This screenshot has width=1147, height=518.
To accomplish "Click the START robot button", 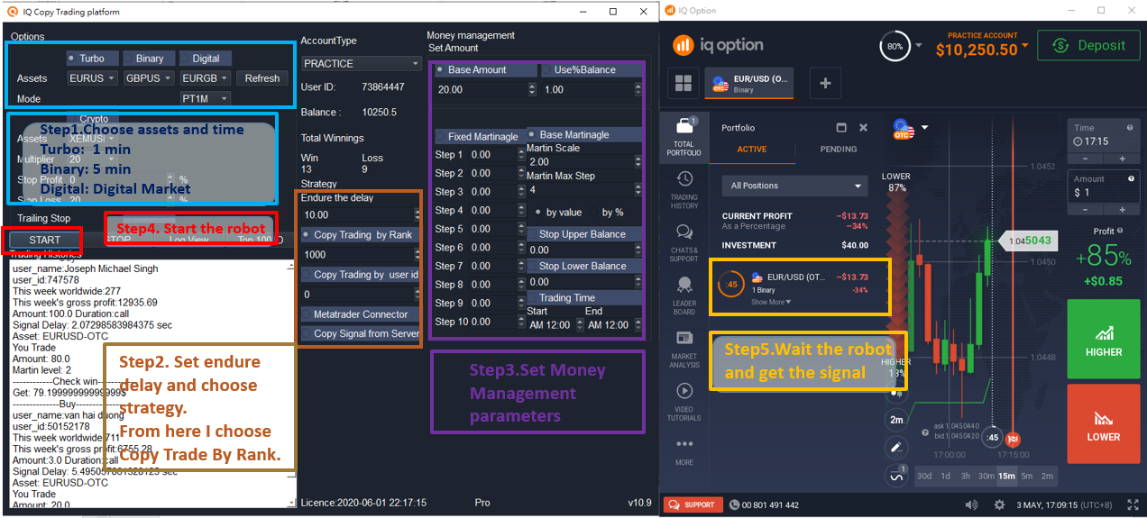I will point(44,240).
